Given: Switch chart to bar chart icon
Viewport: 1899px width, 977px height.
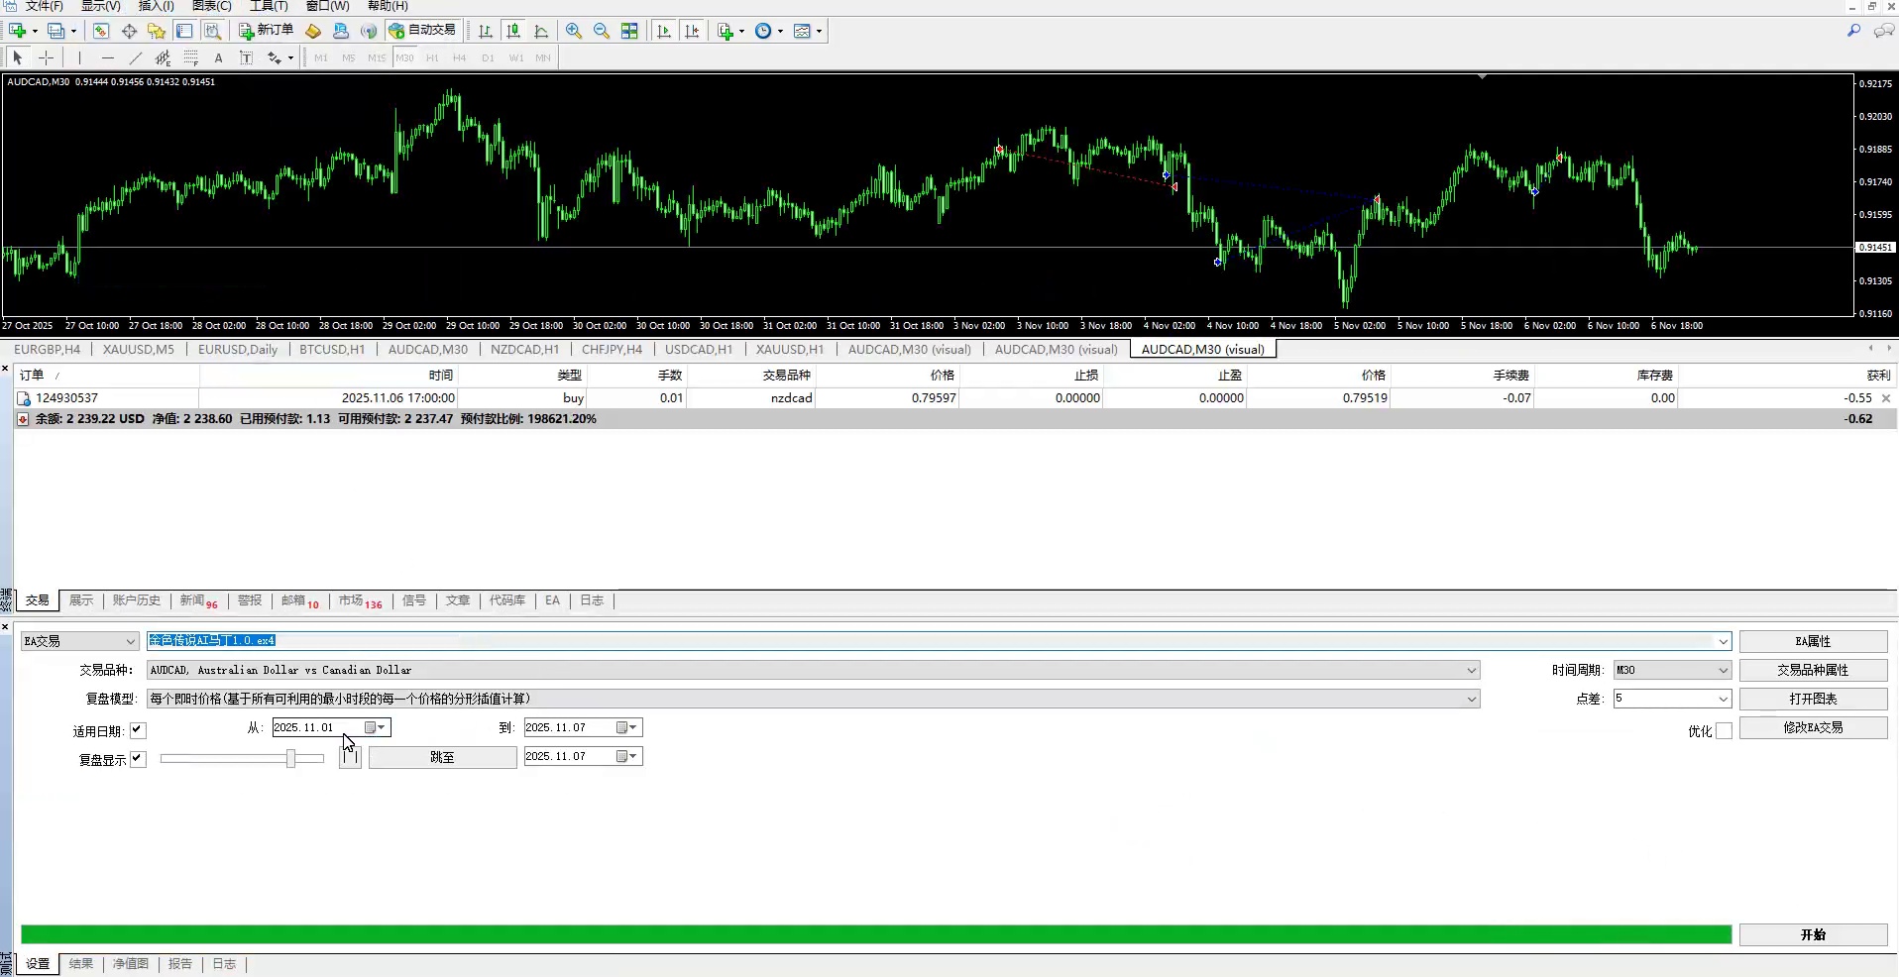Looking at the screenshot, I should click(486, 31).
